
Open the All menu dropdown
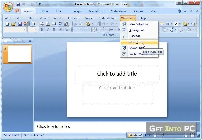tap(8, 18)
